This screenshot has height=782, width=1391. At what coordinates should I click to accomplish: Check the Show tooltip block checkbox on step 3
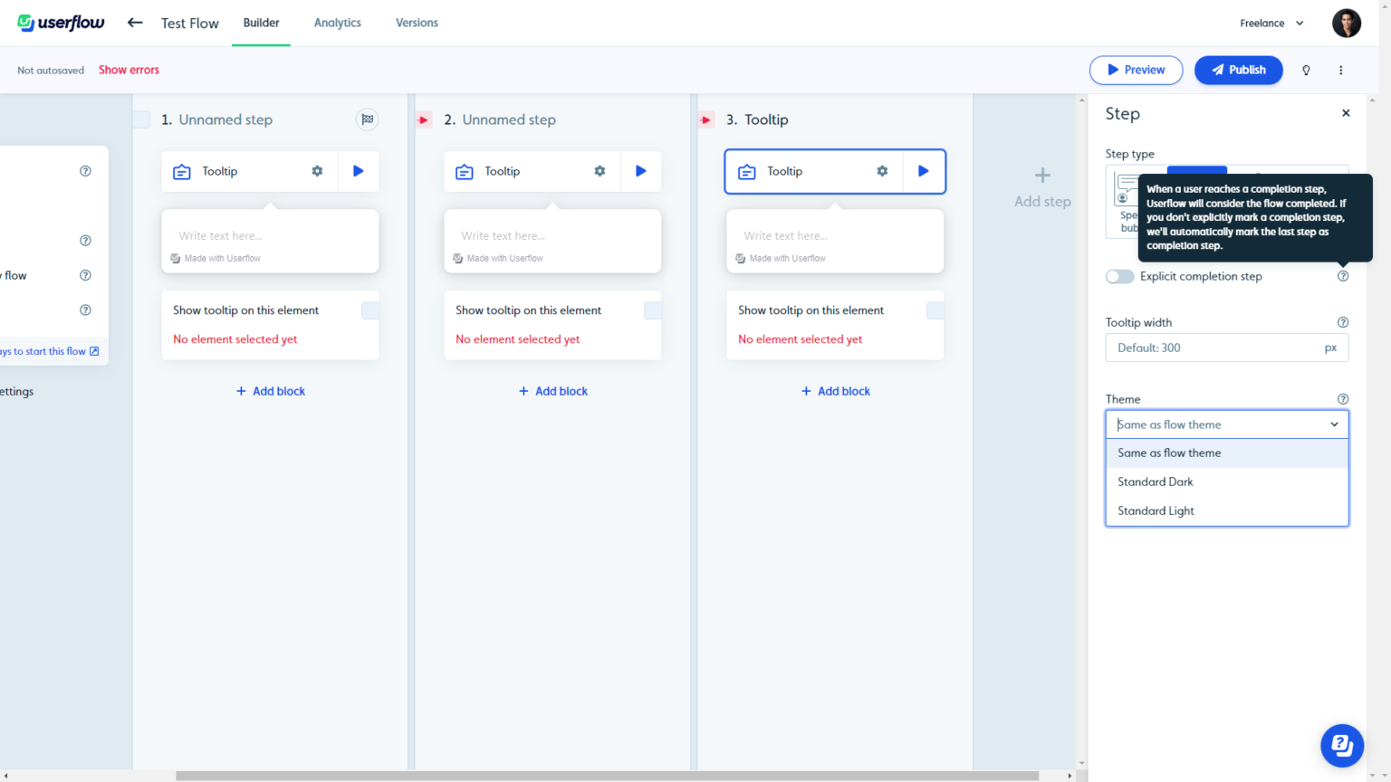point(935,310)
